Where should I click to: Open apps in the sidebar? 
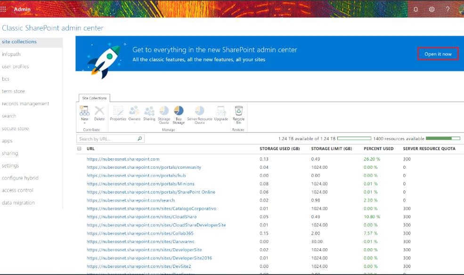tap(7, 141)
